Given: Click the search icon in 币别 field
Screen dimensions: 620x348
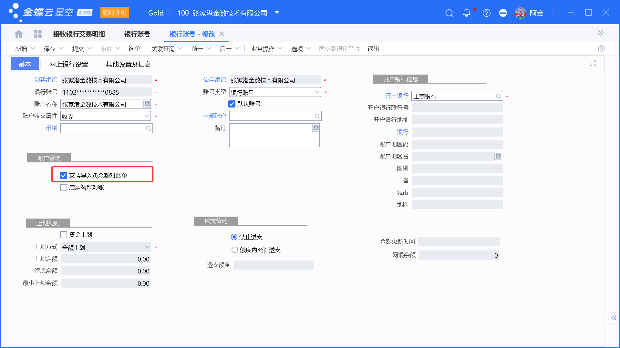Looking at the screenshot, I should tap(148, 128).
